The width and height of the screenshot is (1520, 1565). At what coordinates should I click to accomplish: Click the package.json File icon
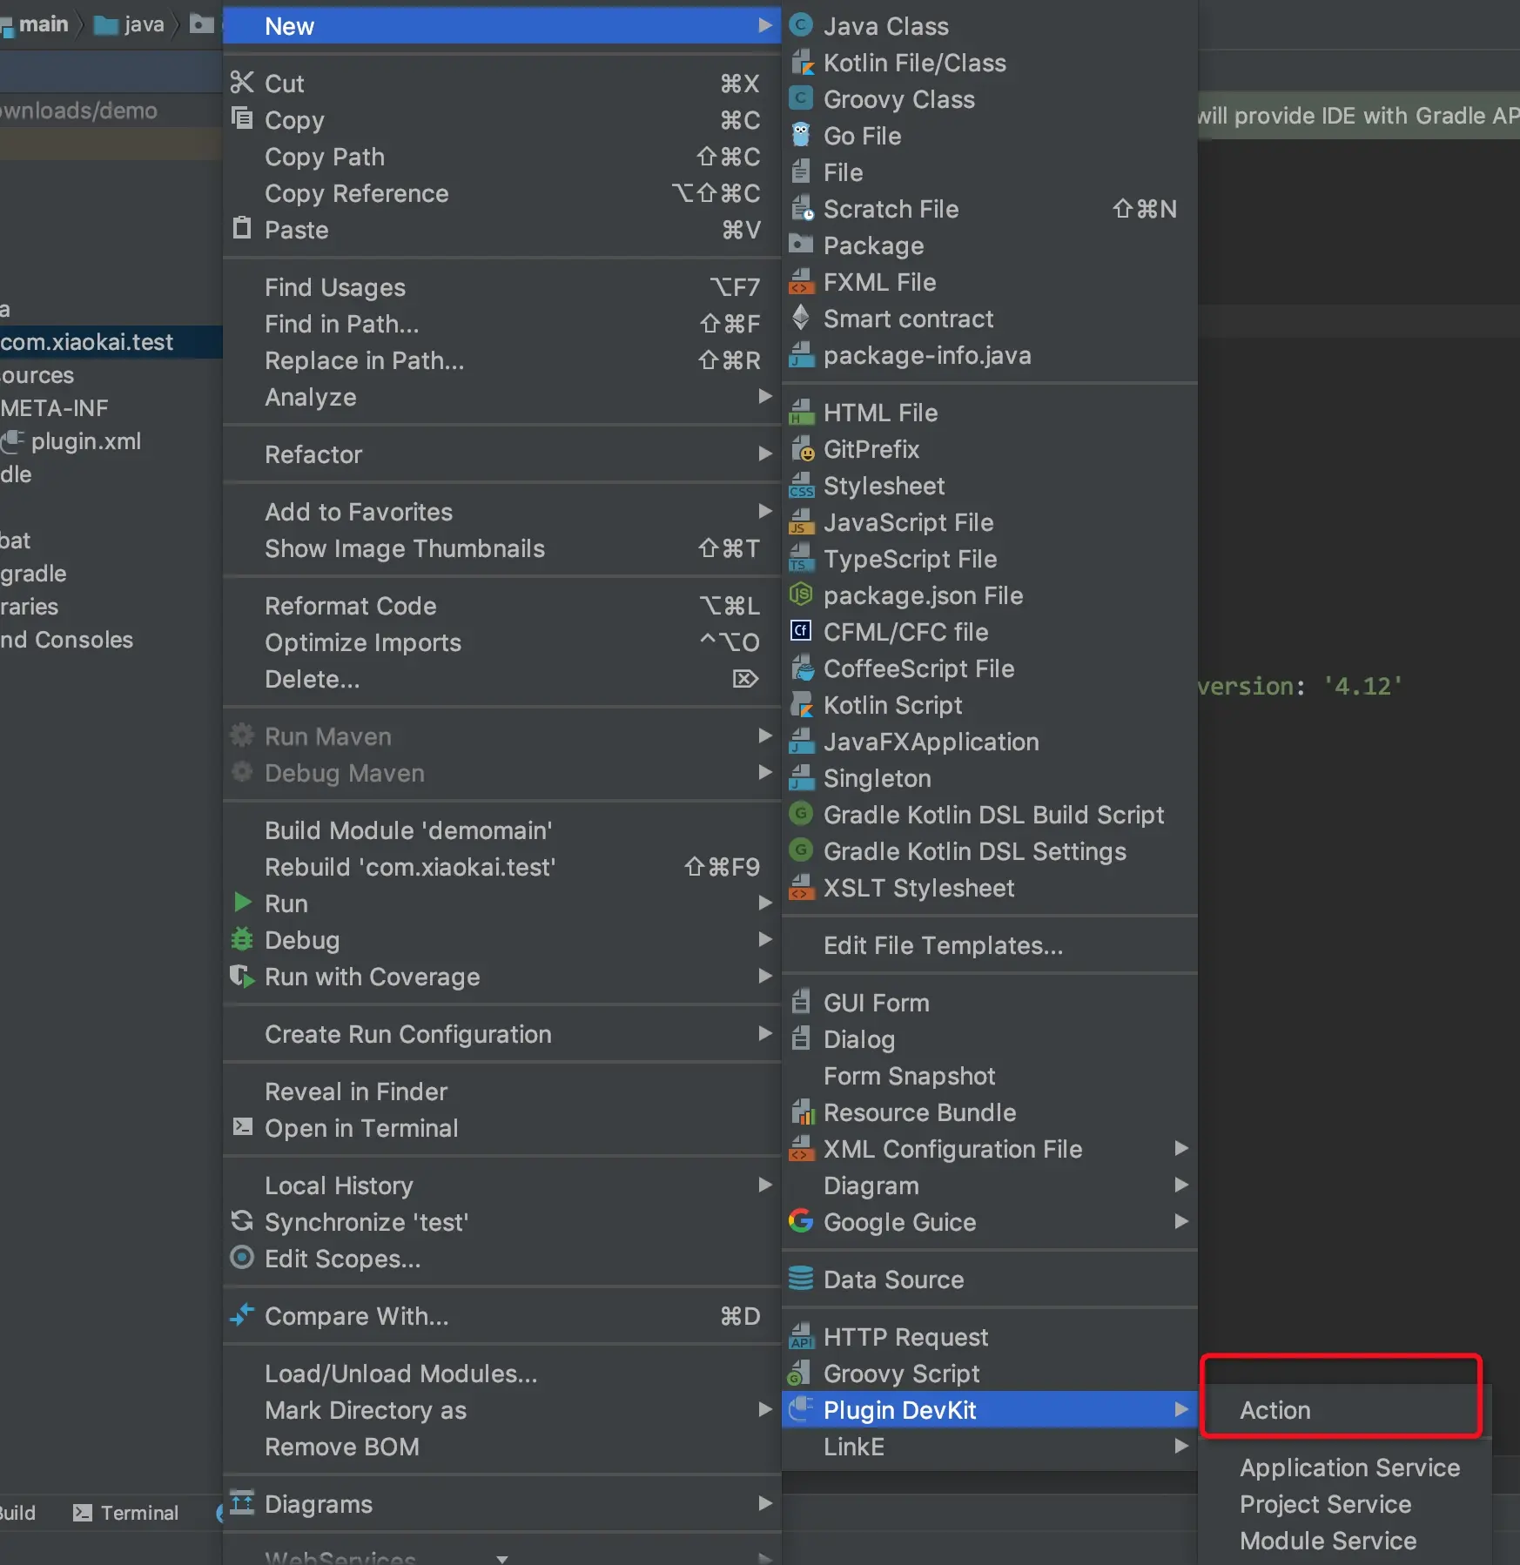[801, 594]
